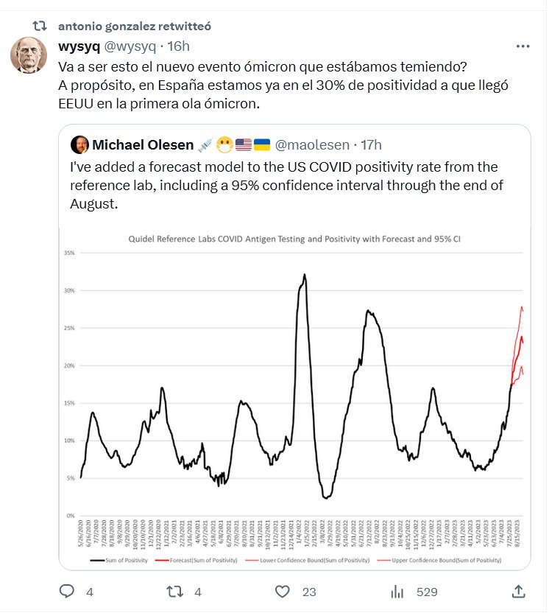
Task: Open view analytics bar chart icon
Action: tap(397, 591)
